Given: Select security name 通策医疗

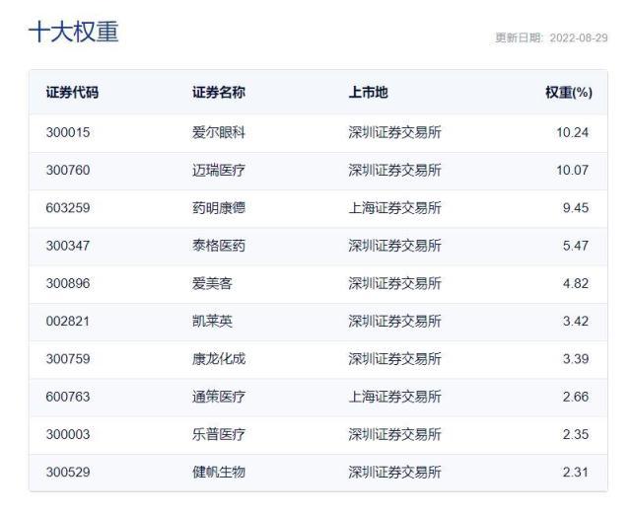Looking at the screenshot, I should click(x=219, y=397).
